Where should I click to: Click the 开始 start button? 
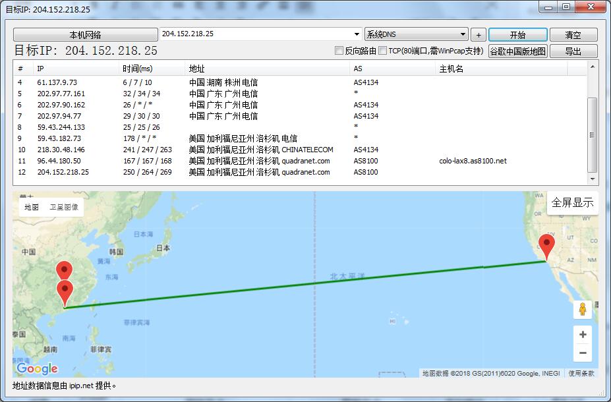coord(517,35)
